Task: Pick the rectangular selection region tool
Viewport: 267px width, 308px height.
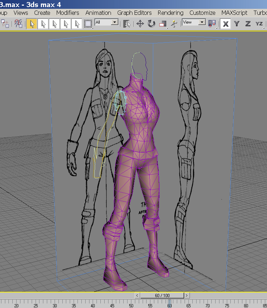Action: pyautogui.click(x=88, y=24)
